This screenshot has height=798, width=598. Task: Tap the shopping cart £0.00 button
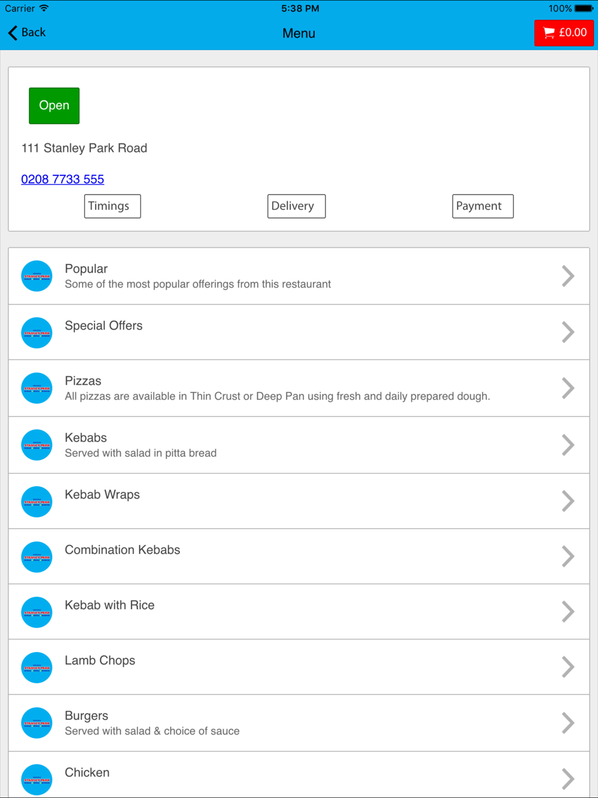point(564,33)
